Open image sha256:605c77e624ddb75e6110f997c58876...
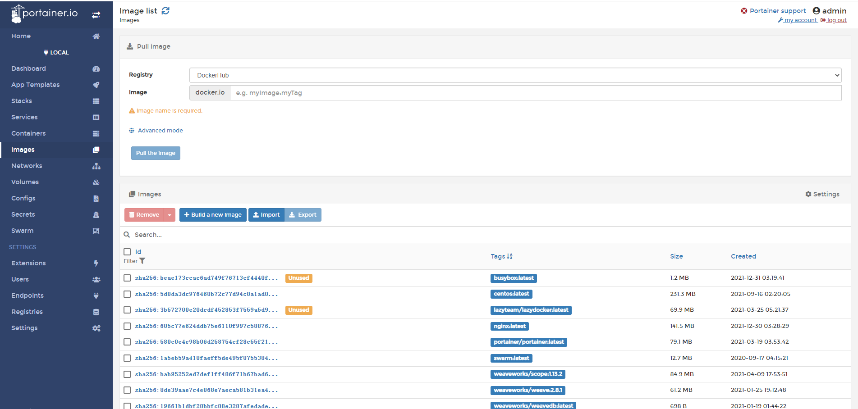 coord(206,326)
